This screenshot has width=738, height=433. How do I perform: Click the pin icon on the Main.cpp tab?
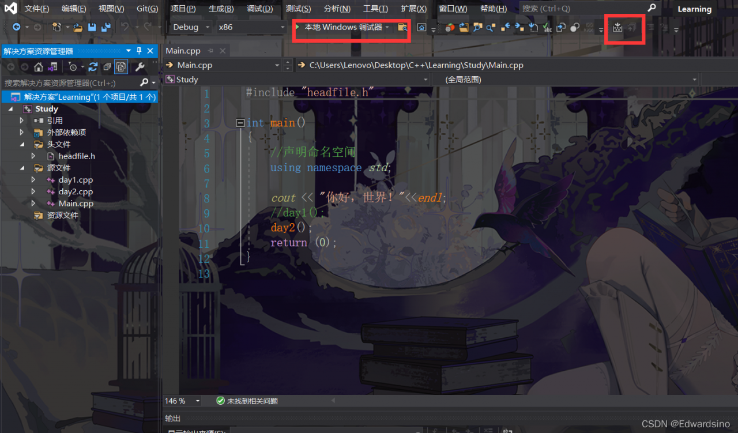pos(210,51)
